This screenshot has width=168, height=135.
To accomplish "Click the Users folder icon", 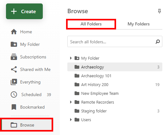I will [77, 120].
